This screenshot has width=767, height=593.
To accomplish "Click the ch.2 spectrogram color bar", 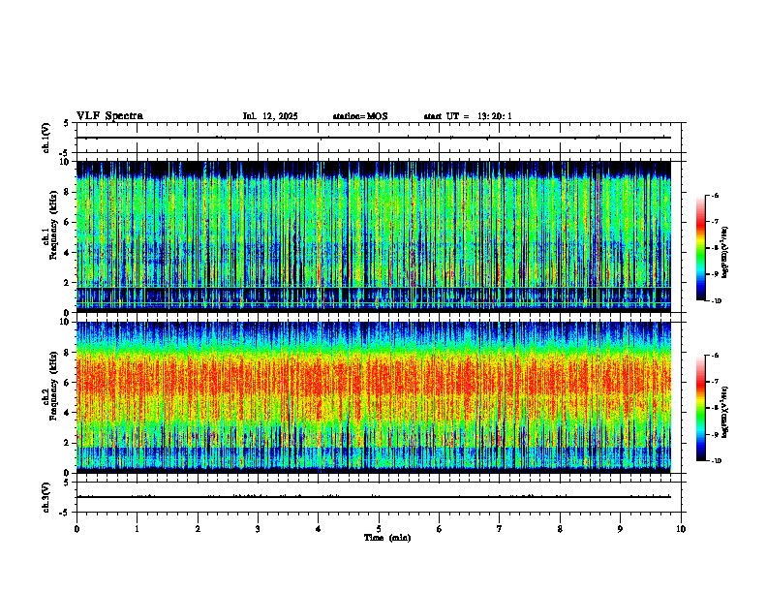I will click(700, 408).
